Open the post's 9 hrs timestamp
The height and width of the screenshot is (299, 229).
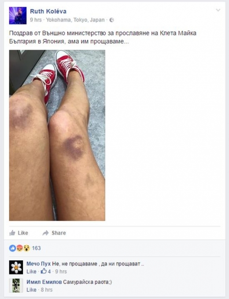[36, 20]
